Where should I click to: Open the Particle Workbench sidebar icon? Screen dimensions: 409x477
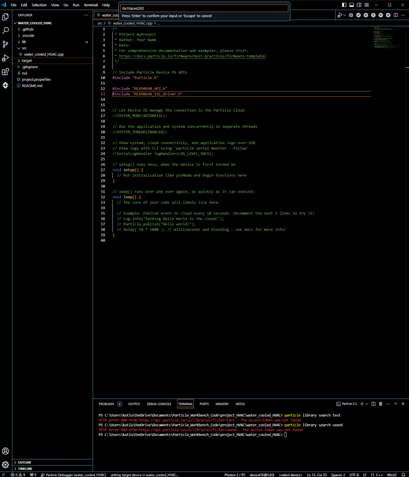6,85
